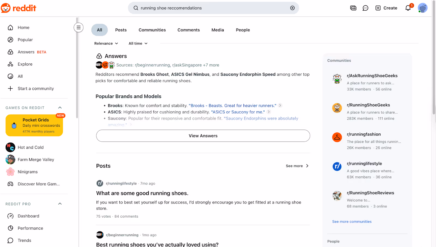Click the Answers section icon
Image resolution: width=436 pixels, height=247 pixels.
coord(99,56)
